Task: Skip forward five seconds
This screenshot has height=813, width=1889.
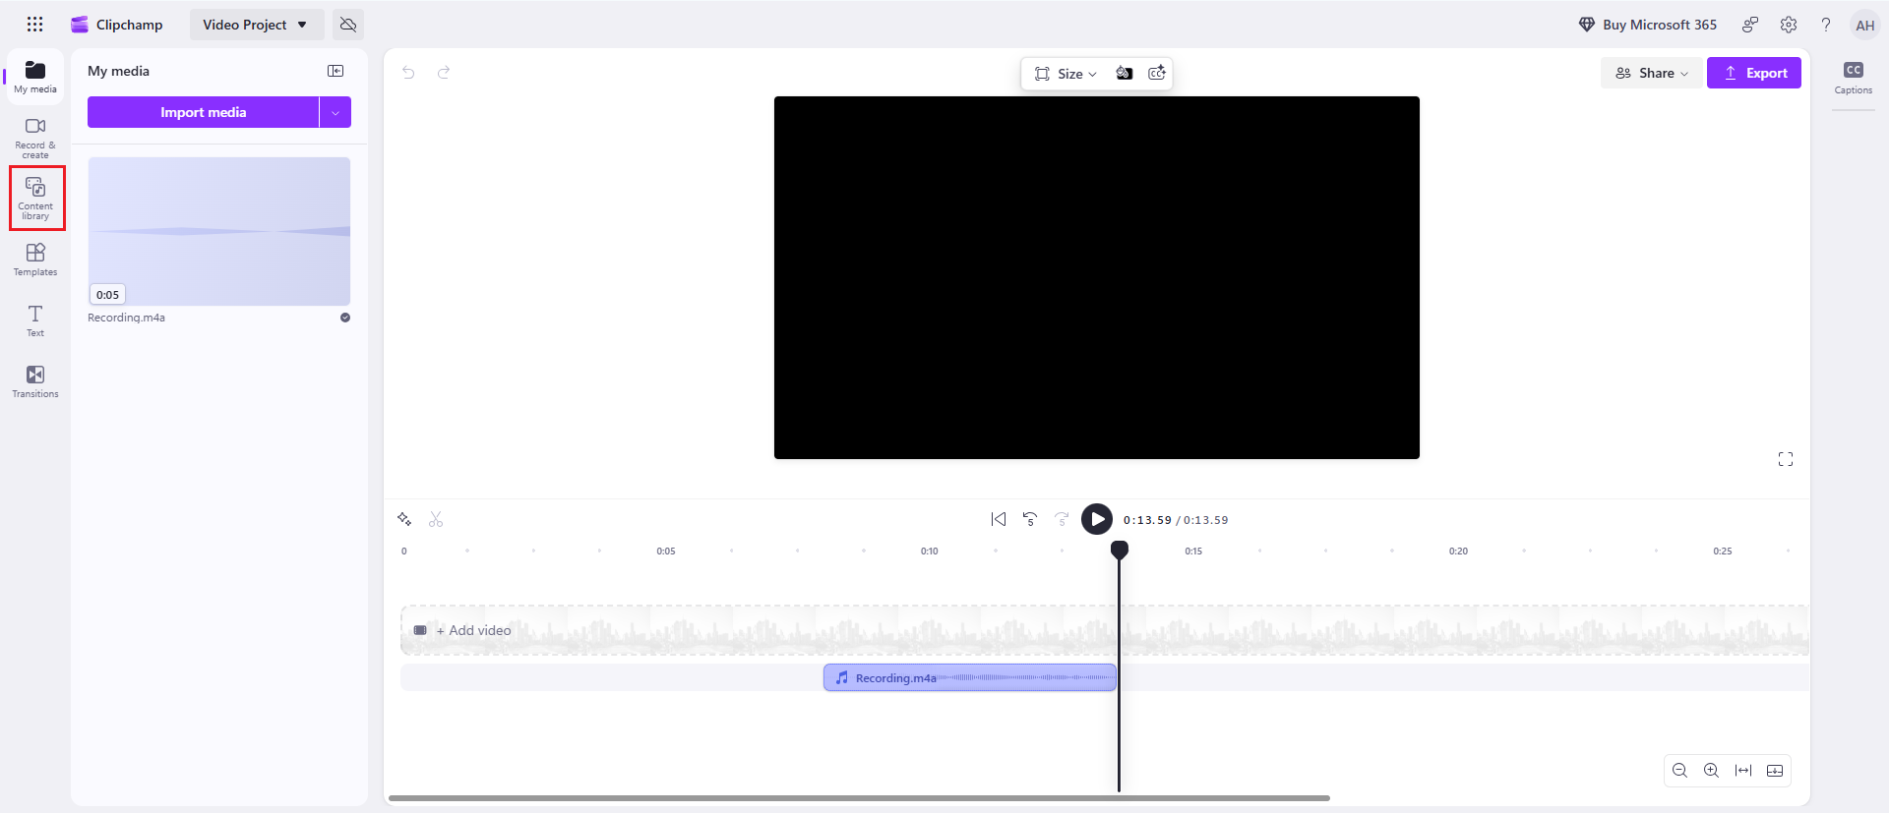Action: pos(1062,519)
